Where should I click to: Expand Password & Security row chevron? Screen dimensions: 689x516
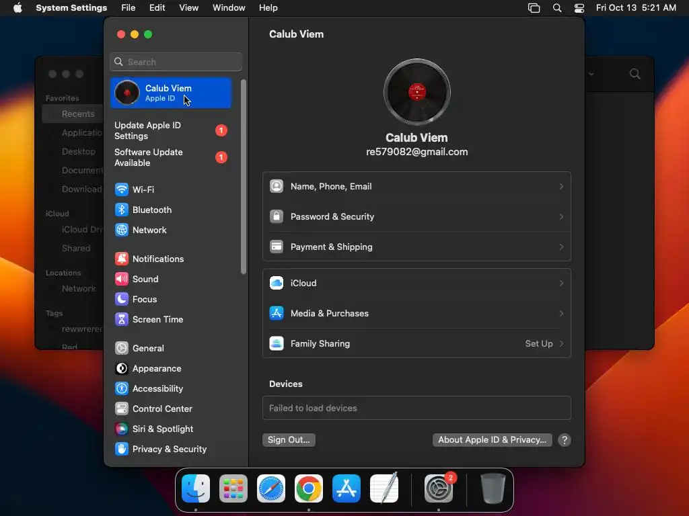tap(561, 217)
